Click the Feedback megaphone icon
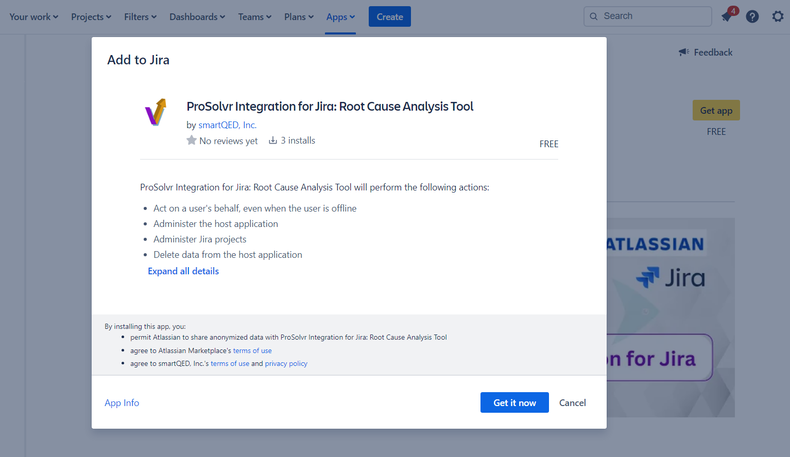790x457 pixels. pyautogui.click(x=684, y=52)
